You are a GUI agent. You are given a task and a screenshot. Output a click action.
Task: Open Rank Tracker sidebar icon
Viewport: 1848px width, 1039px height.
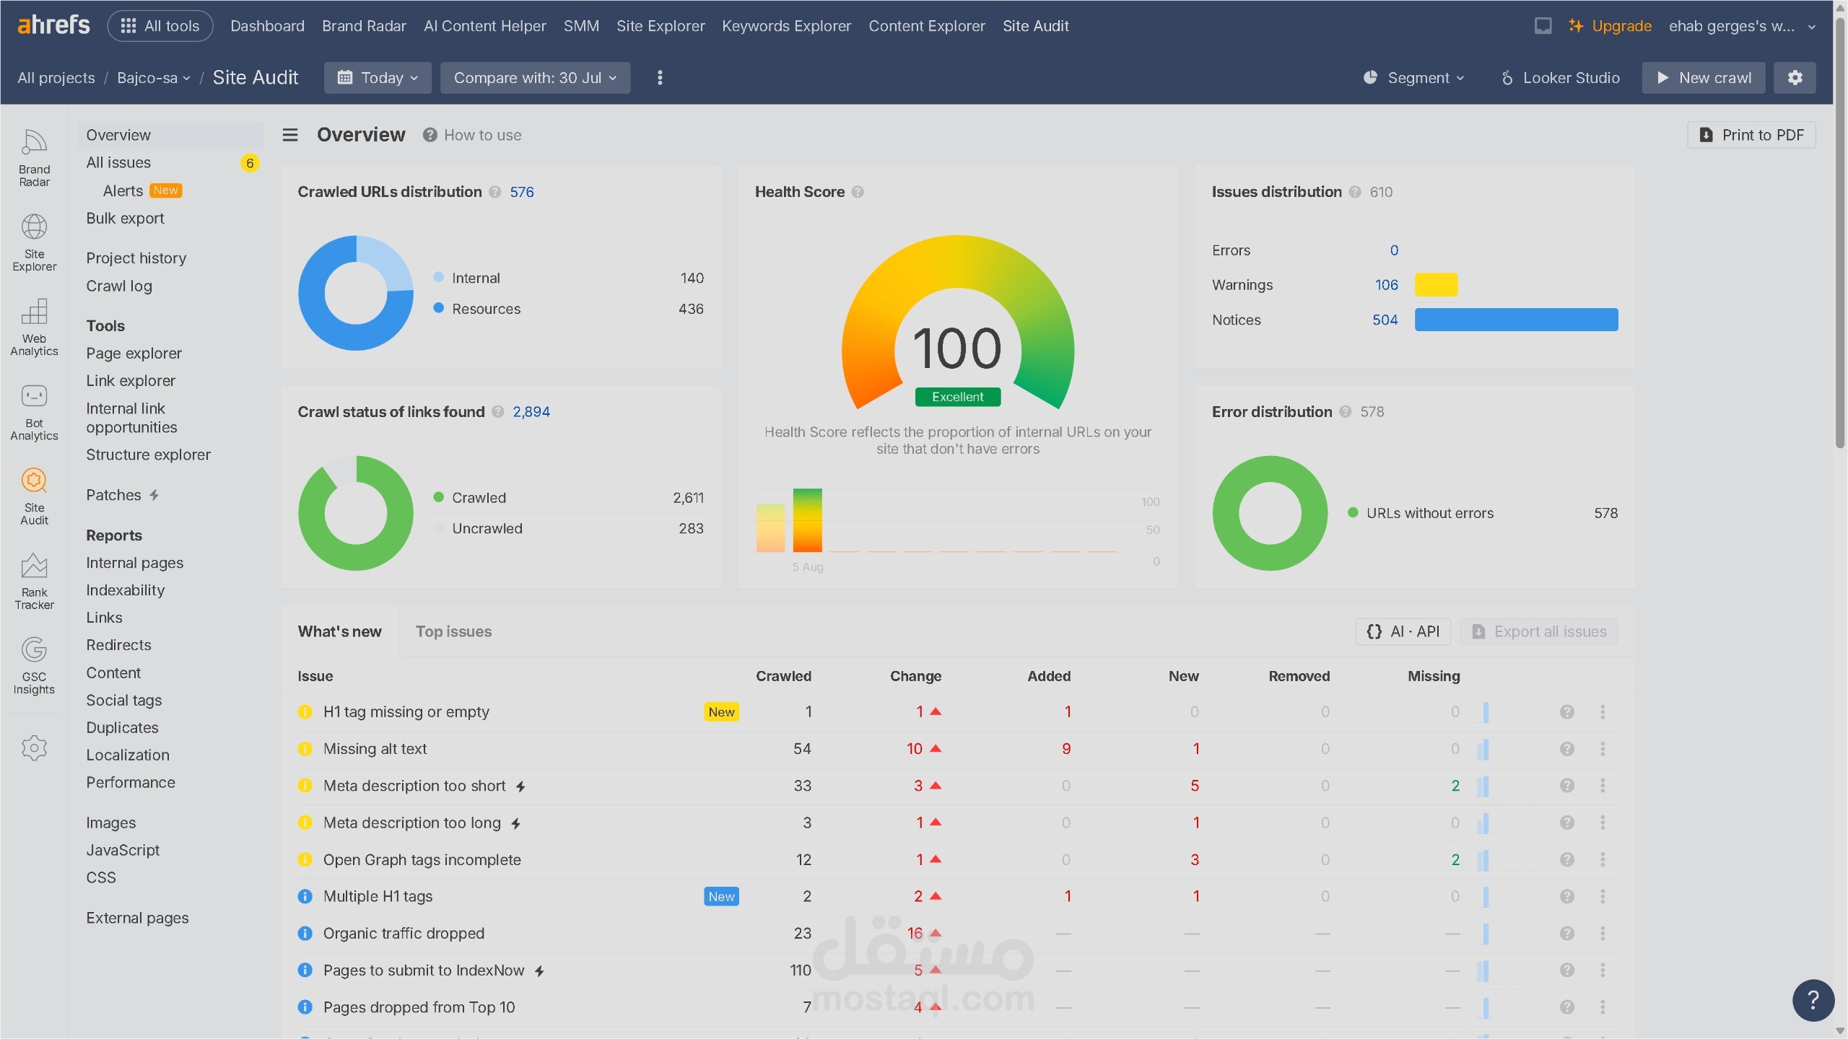pos(34,582)
